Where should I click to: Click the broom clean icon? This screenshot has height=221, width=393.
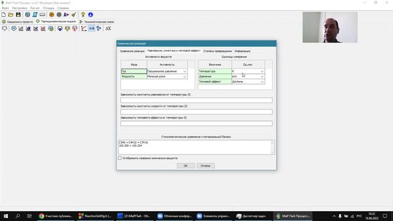(74, 15)
